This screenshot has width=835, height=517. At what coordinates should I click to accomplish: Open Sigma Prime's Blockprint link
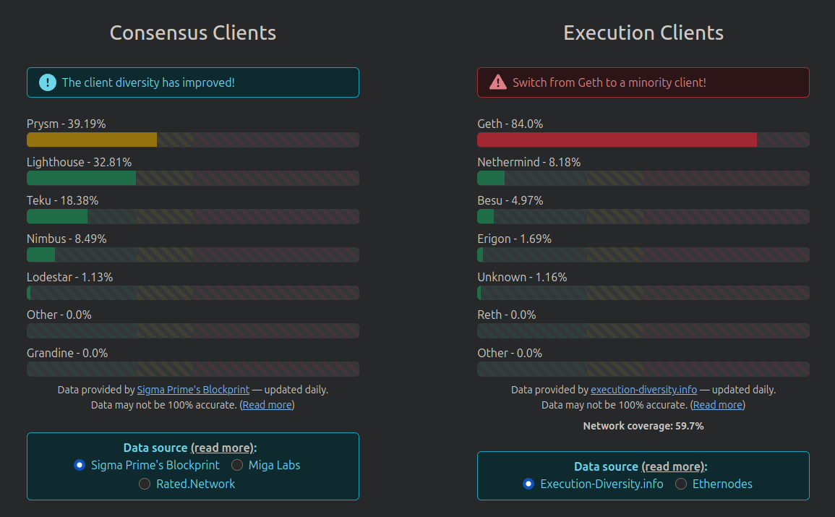pos(193,390)
